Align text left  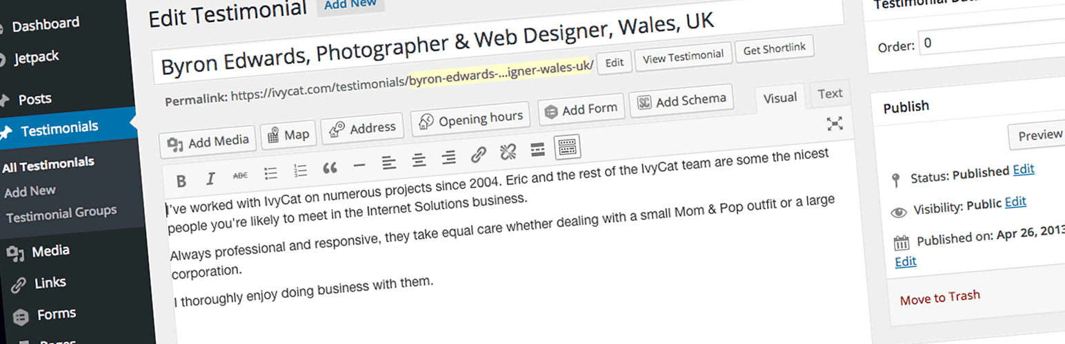[x=390, y=163]
